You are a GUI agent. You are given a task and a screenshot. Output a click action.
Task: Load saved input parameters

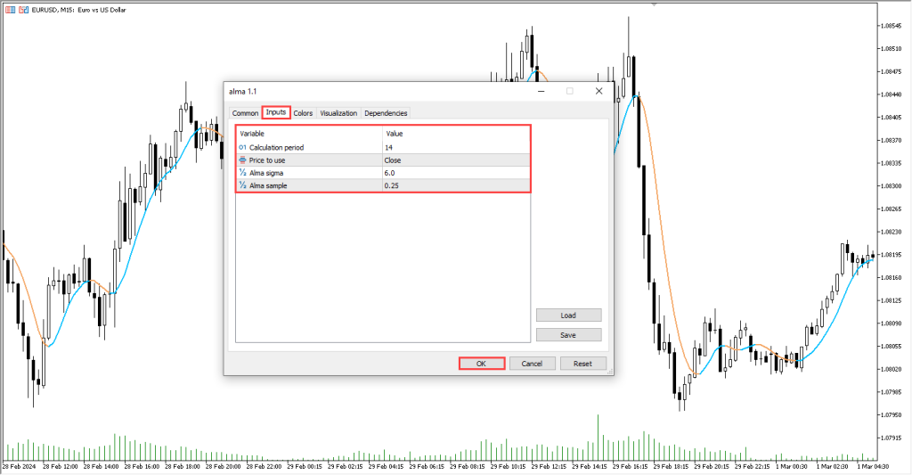(568, 315)
